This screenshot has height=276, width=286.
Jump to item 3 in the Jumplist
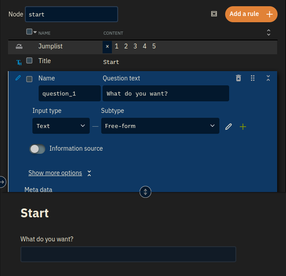coord(135,46)
